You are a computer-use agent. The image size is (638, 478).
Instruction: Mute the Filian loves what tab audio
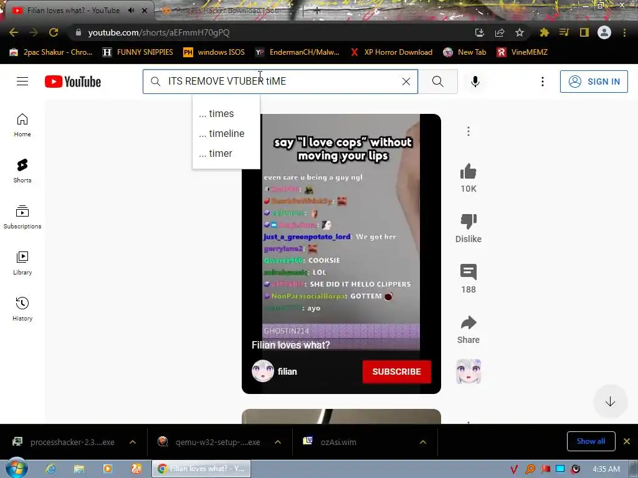coord(131,11)
